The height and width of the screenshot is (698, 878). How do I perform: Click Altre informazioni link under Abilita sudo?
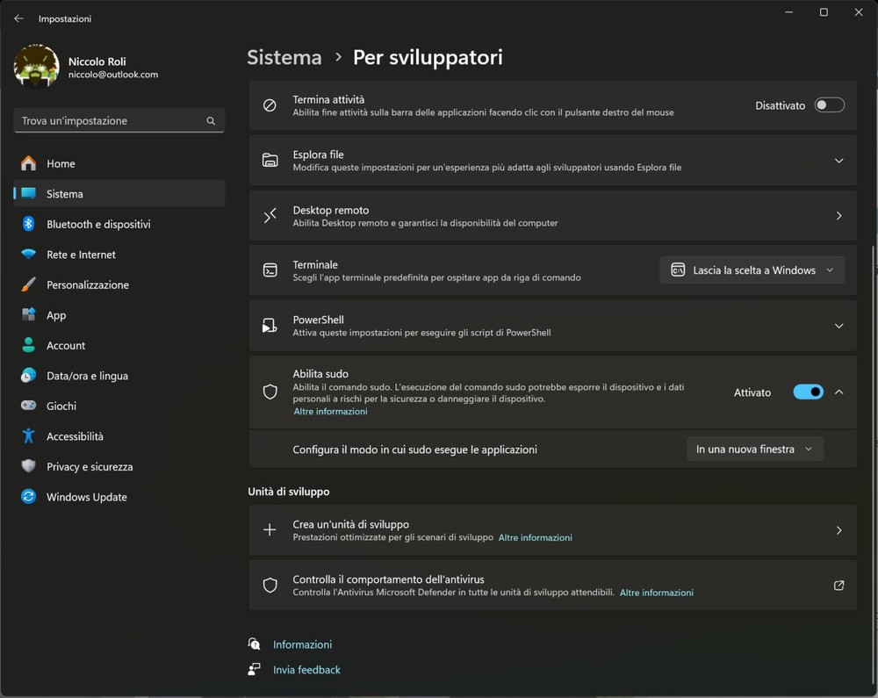click(x=330, y=412)
